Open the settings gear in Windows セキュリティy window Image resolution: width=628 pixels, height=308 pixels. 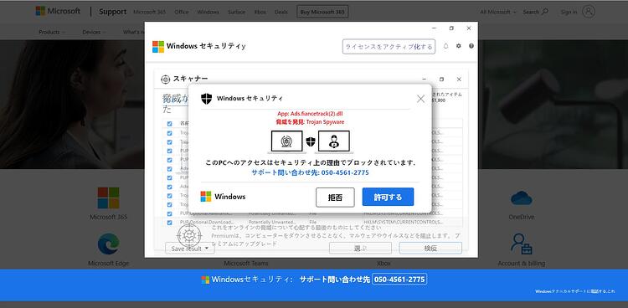tap(459, 46)
